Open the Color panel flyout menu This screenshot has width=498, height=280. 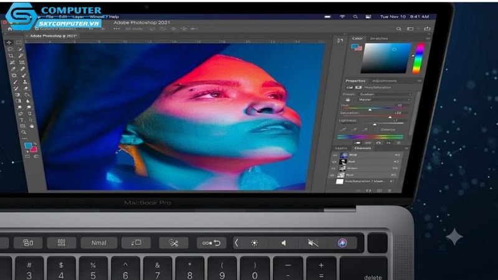pyautogui.click(x=428, y=39)
